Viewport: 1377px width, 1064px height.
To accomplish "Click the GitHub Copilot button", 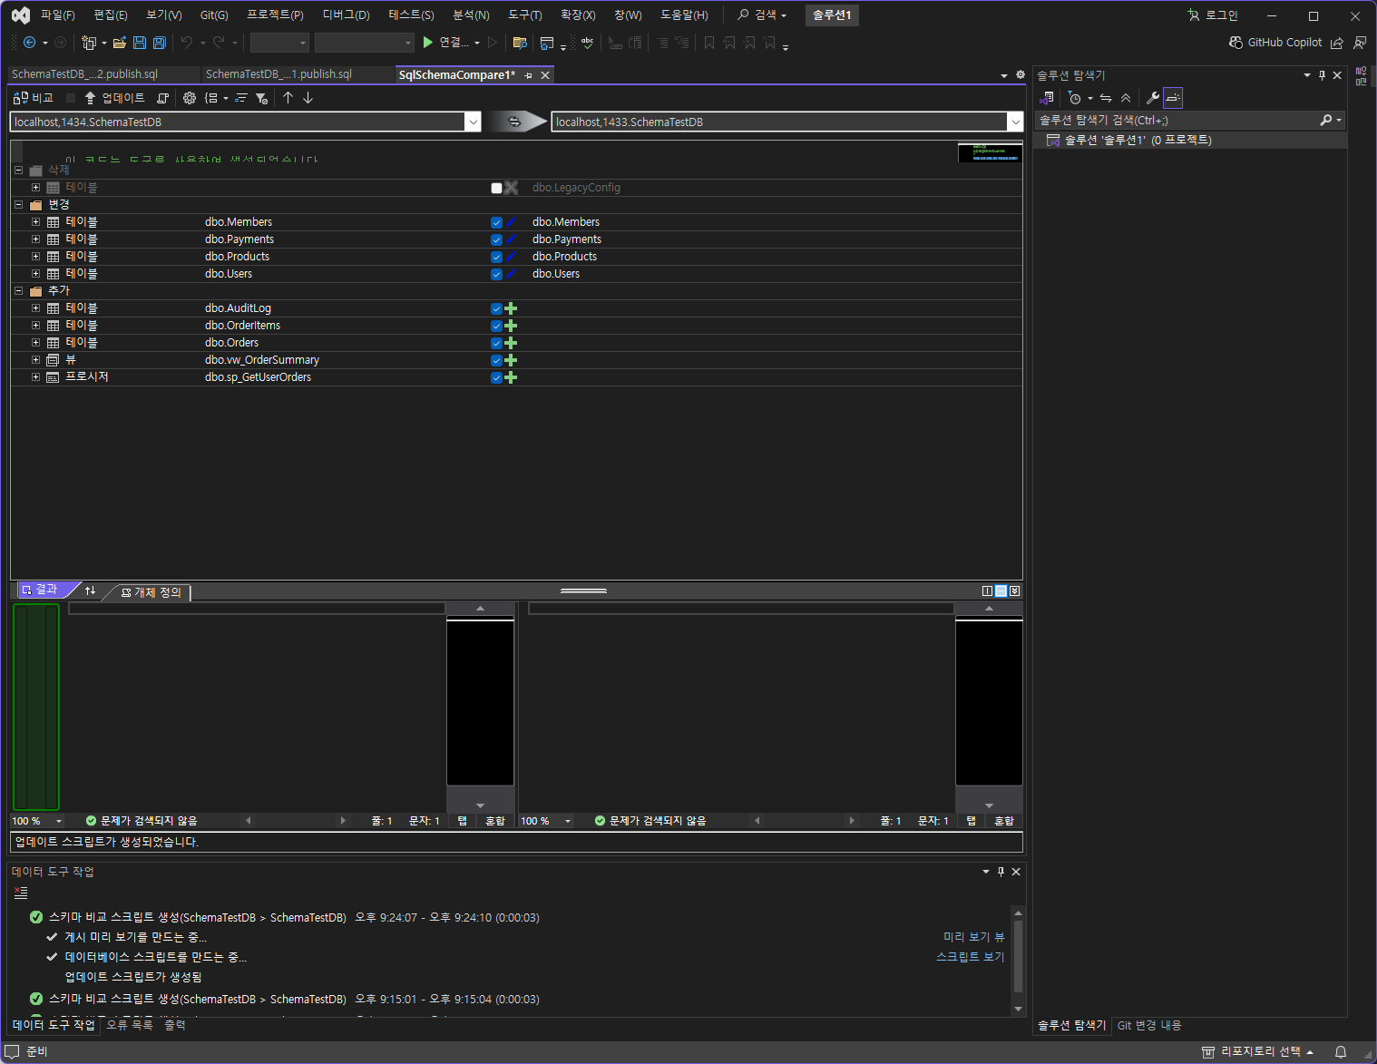I will [x=1275, y=43].
